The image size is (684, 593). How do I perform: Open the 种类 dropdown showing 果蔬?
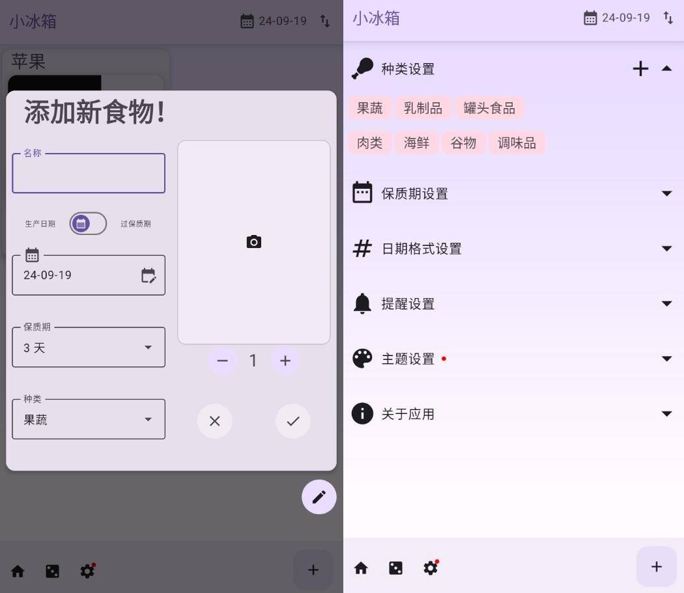88,419
